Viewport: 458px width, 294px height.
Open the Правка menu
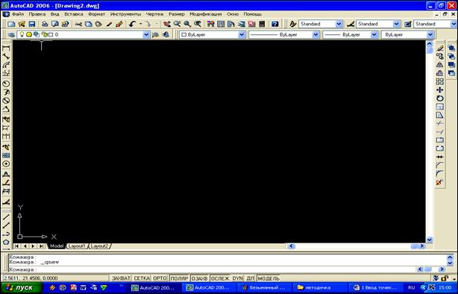pyautogui.click(x=37, y=14)
